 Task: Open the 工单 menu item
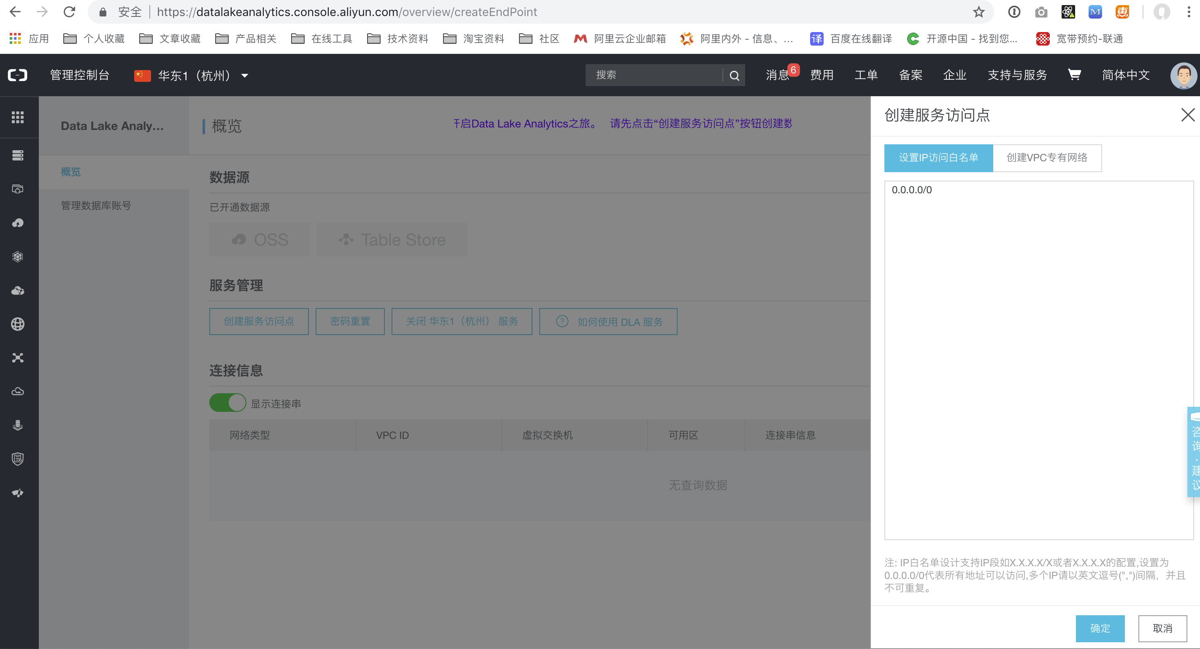coord(866,75)
